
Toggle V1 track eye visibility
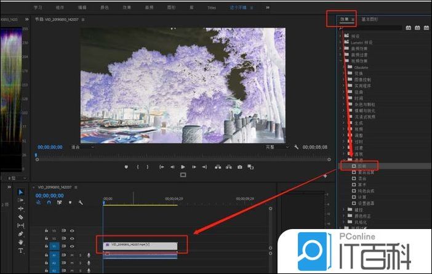pos(72,246)
